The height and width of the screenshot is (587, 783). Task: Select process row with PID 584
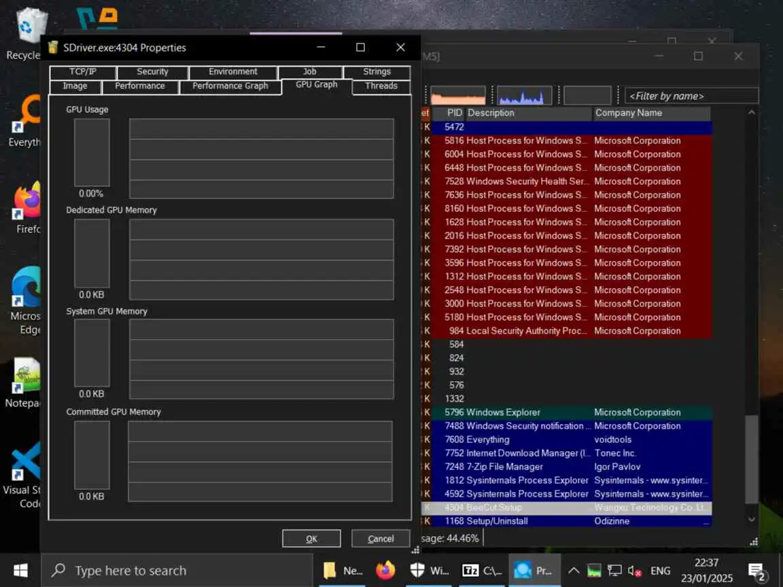(567, 344)
